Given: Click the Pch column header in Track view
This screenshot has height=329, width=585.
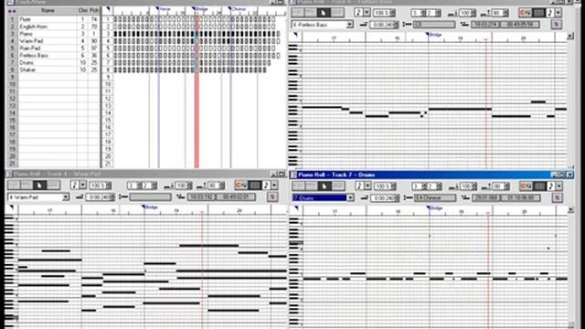Looking at the screenshot, I should tap(94, 11).
